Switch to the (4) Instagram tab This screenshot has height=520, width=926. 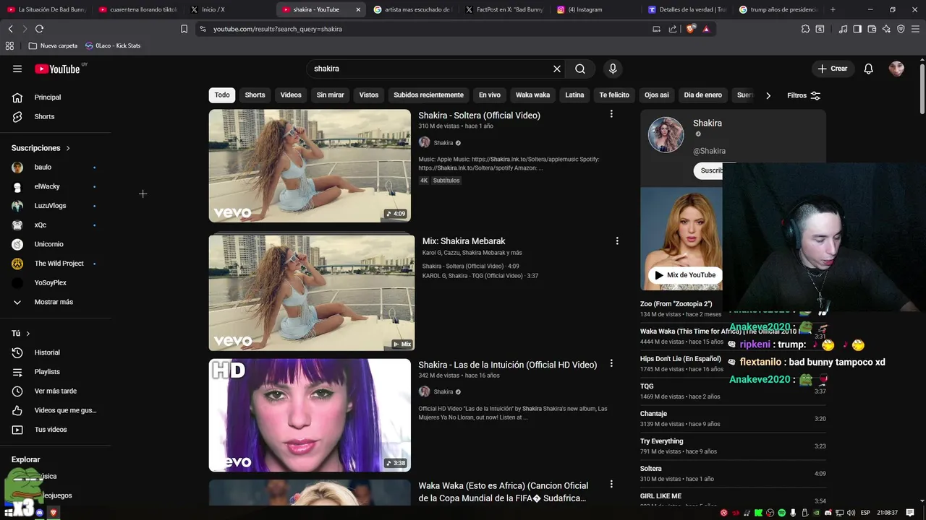point(585,9)
